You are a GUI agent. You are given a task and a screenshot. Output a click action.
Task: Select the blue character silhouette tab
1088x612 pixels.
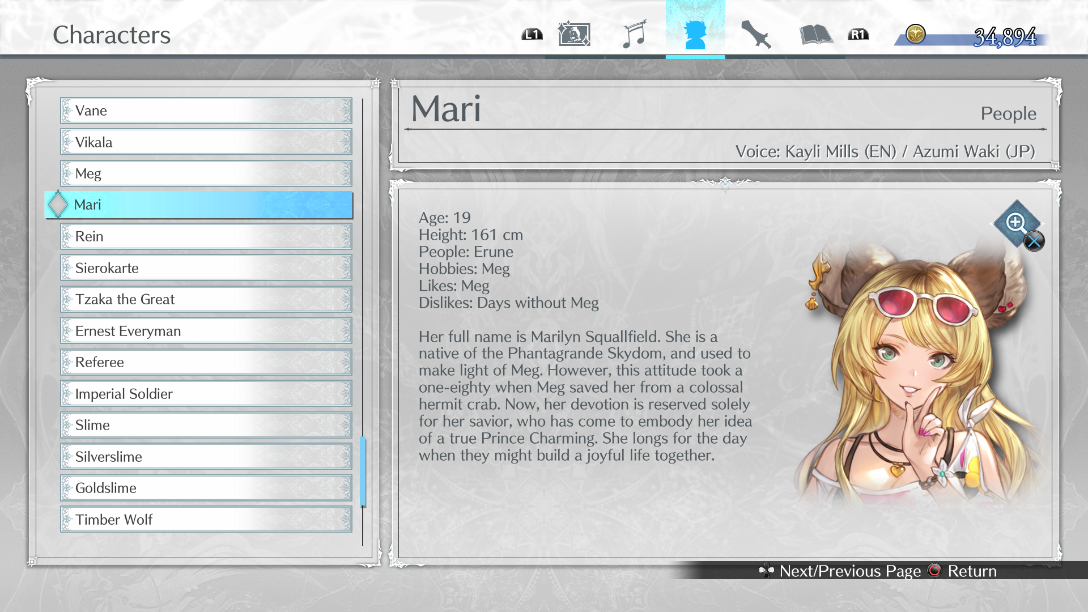[x=695, y=35]
